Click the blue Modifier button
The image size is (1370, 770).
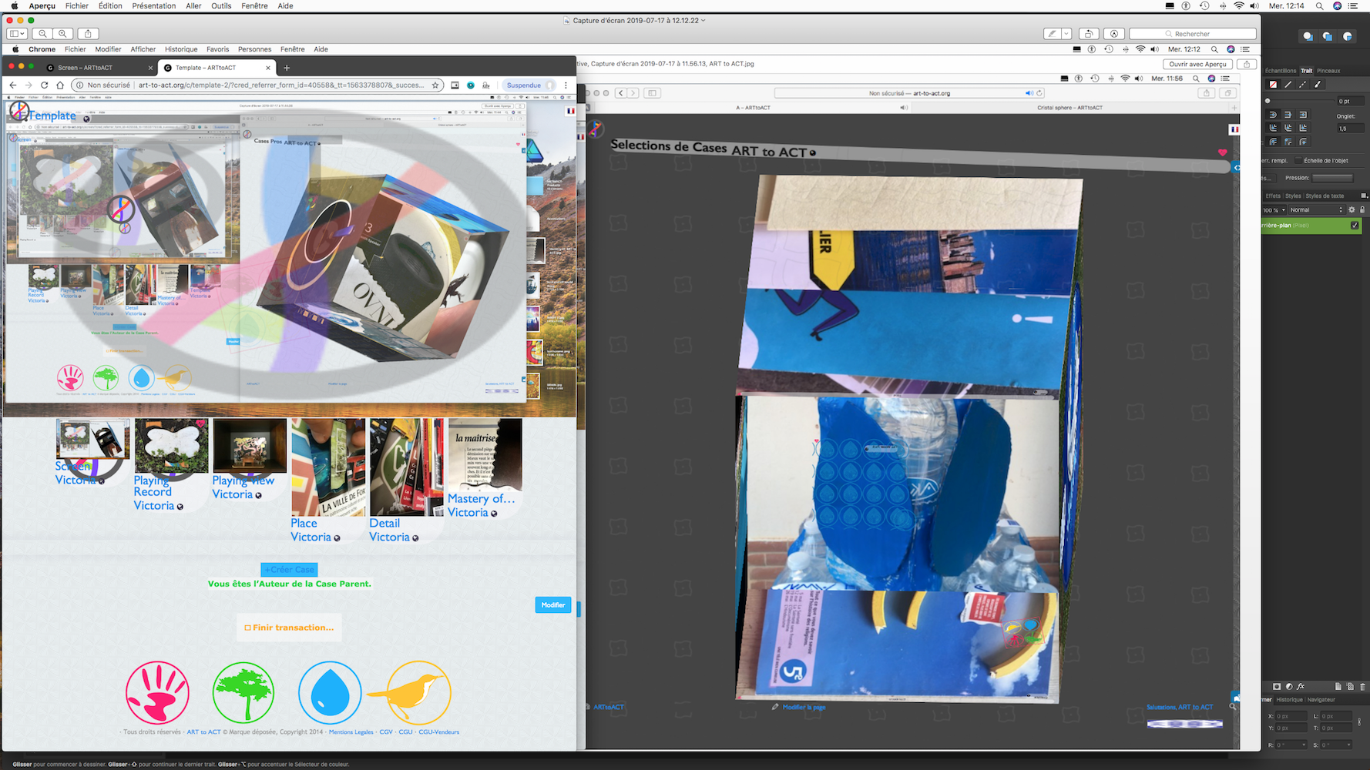click(553, 605)
